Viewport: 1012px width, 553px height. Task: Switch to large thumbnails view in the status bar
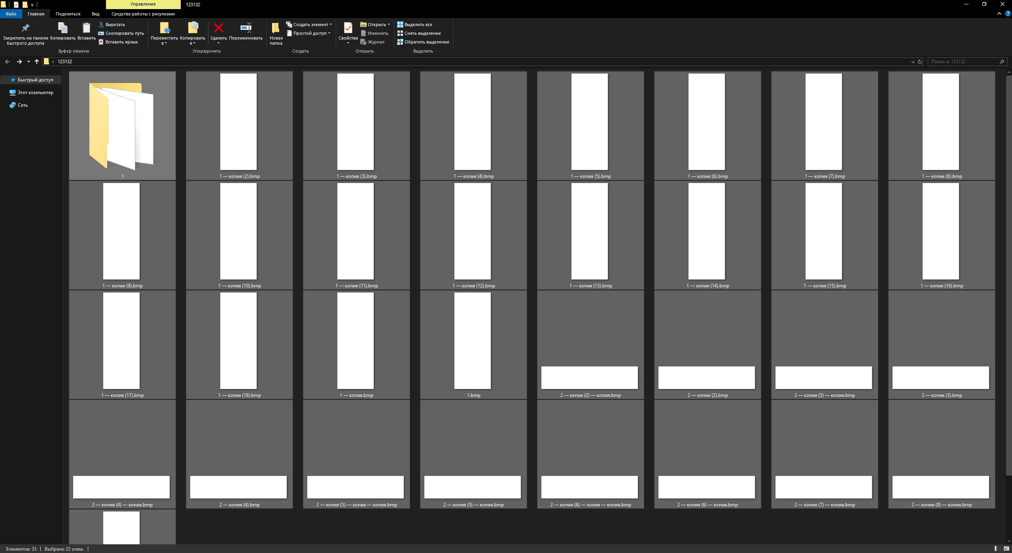click(1006, 549)
